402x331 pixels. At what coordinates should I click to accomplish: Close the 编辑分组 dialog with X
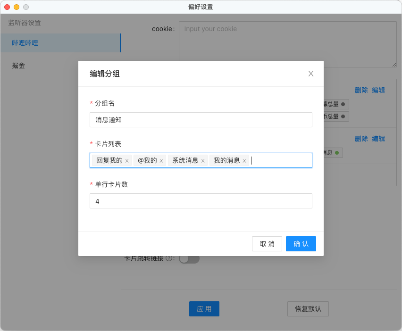(x=310, y=74)
